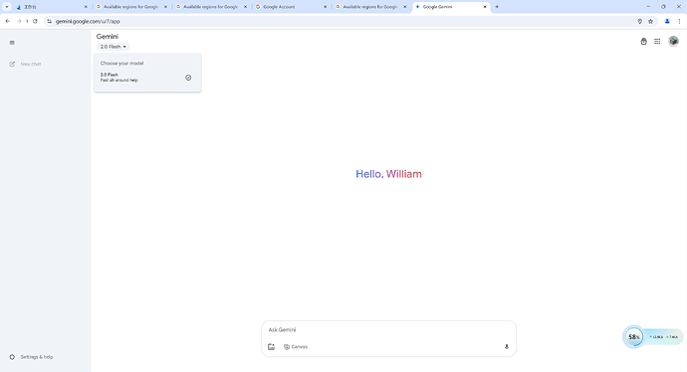The height and width of the screenshot is (372, 687).
Task: Switch to the first Available regions tab
Action: 131,7
